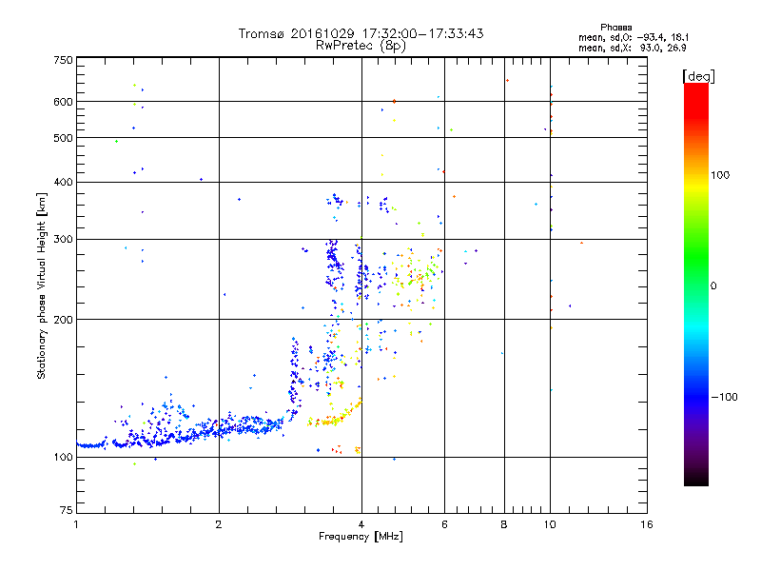The height and width of the screenshot is (571, 761).
Task: Click the phase colorbar
Action: coord(696,285)
